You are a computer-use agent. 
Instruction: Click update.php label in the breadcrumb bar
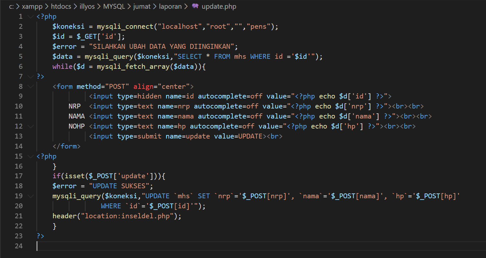point(218,6)
